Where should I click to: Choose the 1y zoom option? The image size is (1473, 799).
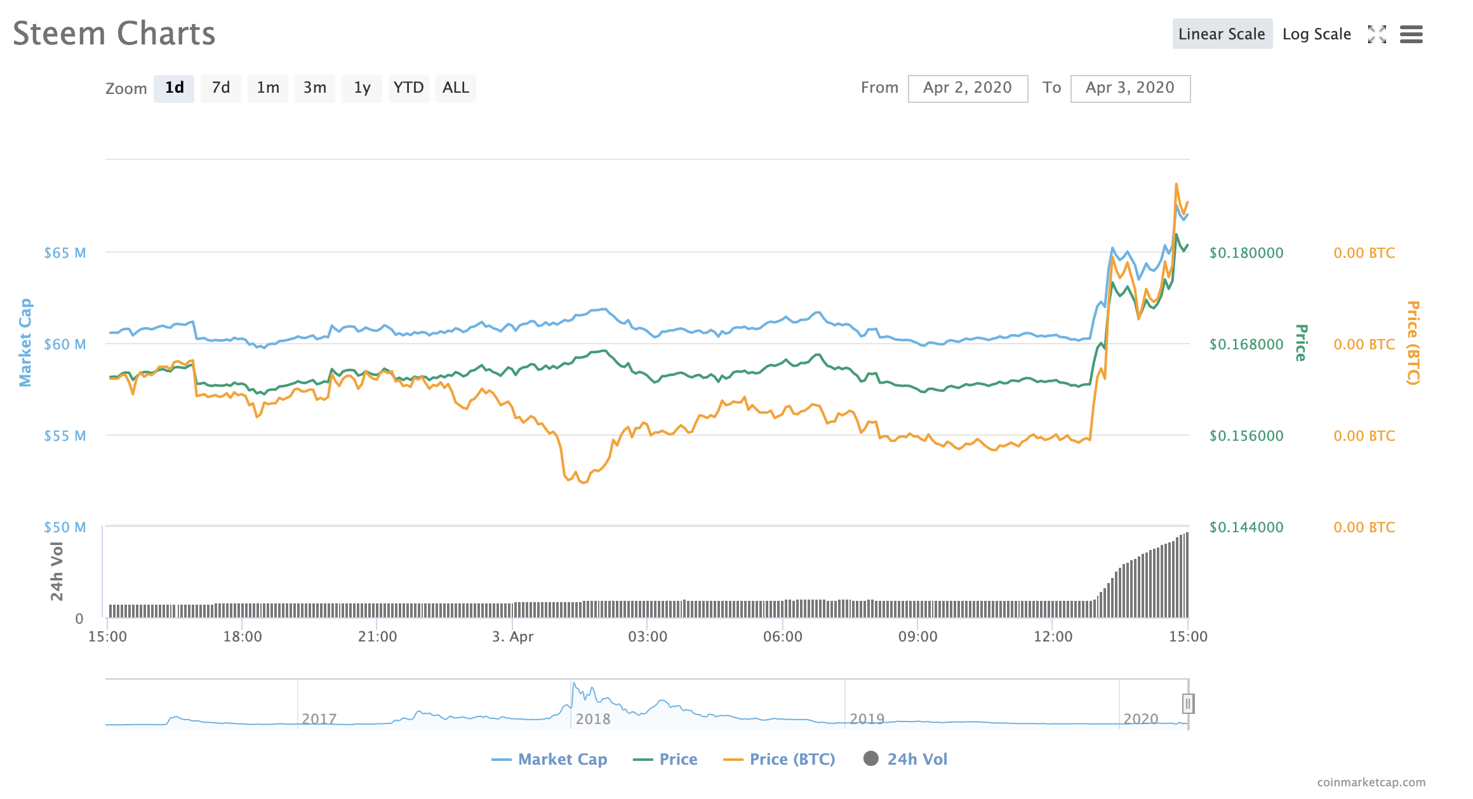pos(361,88)
